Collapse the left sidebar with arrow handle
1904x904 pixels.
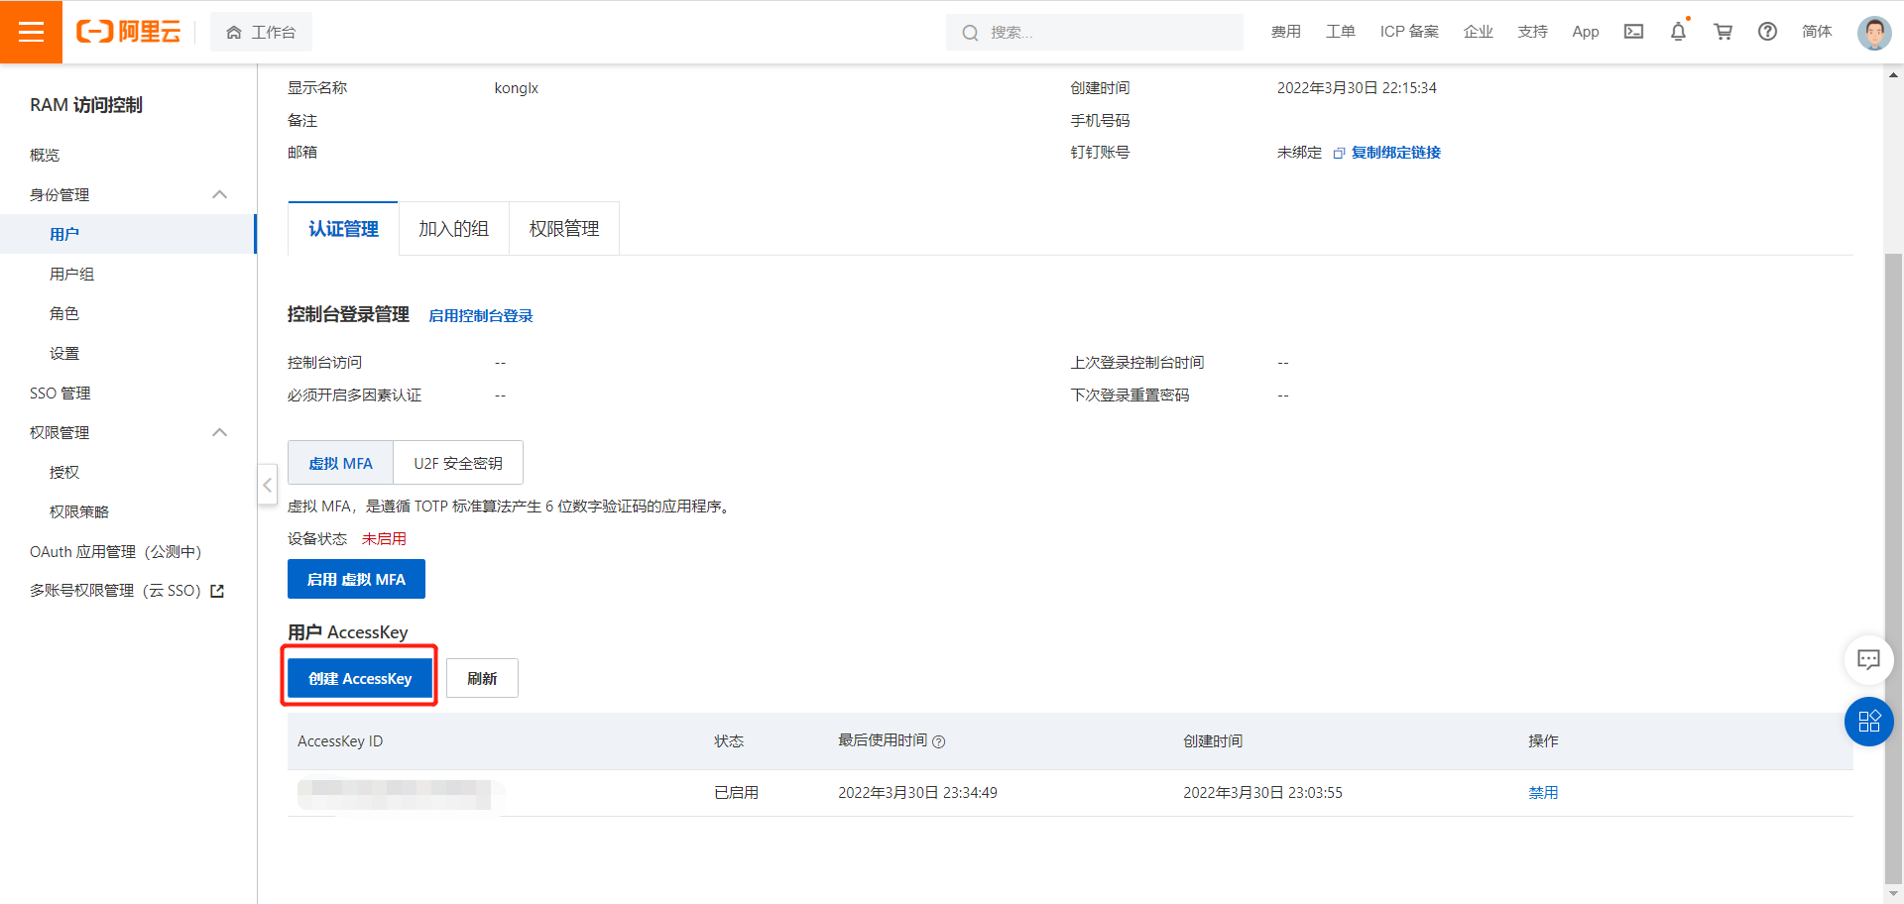pos(267,485)
